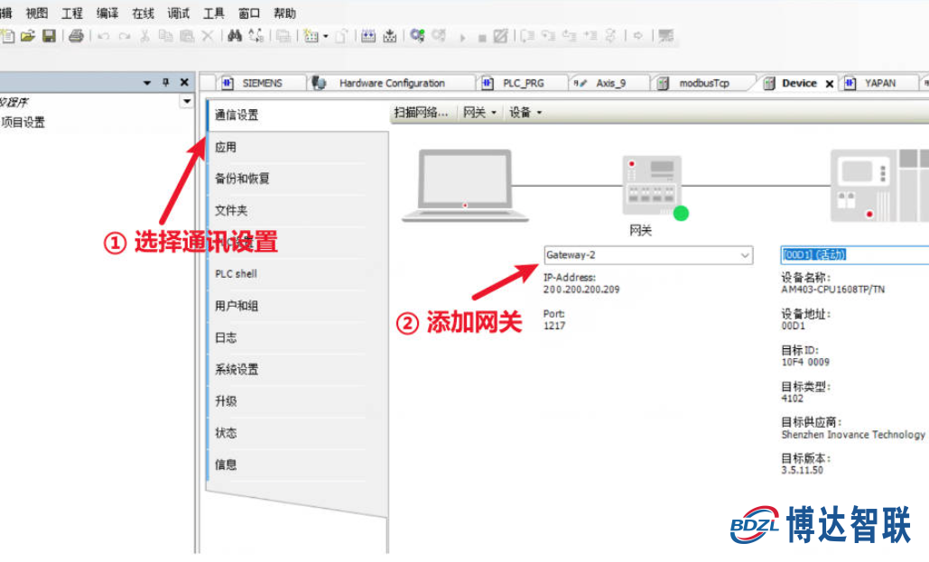Close the Device tab
Viewport: 929px width, 562px height.
[830, 84]
